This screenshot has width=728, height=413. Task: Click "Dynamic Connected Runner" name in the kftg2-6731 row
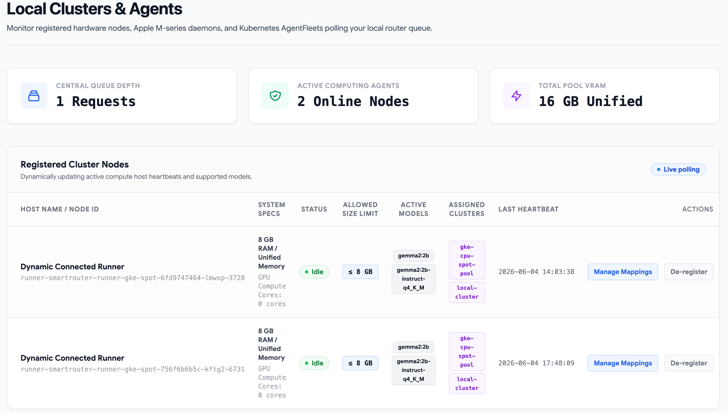(72, 358)
